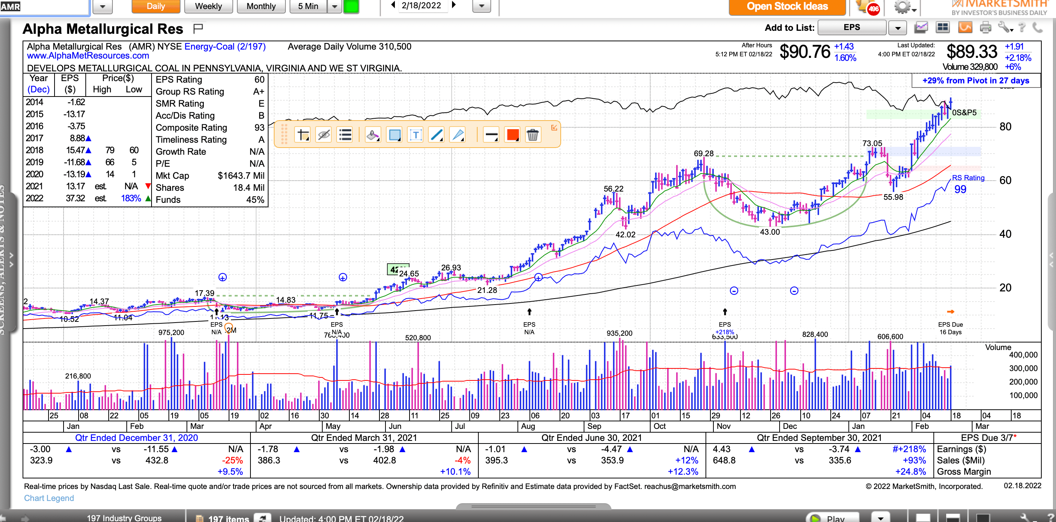Open the line thickness selector
Screen dimensions: 1056x522
(x=491, y=135)
